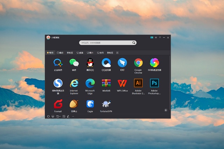
Task: Select the 图片 (Pictures) tab
Action: pos(90,53)
